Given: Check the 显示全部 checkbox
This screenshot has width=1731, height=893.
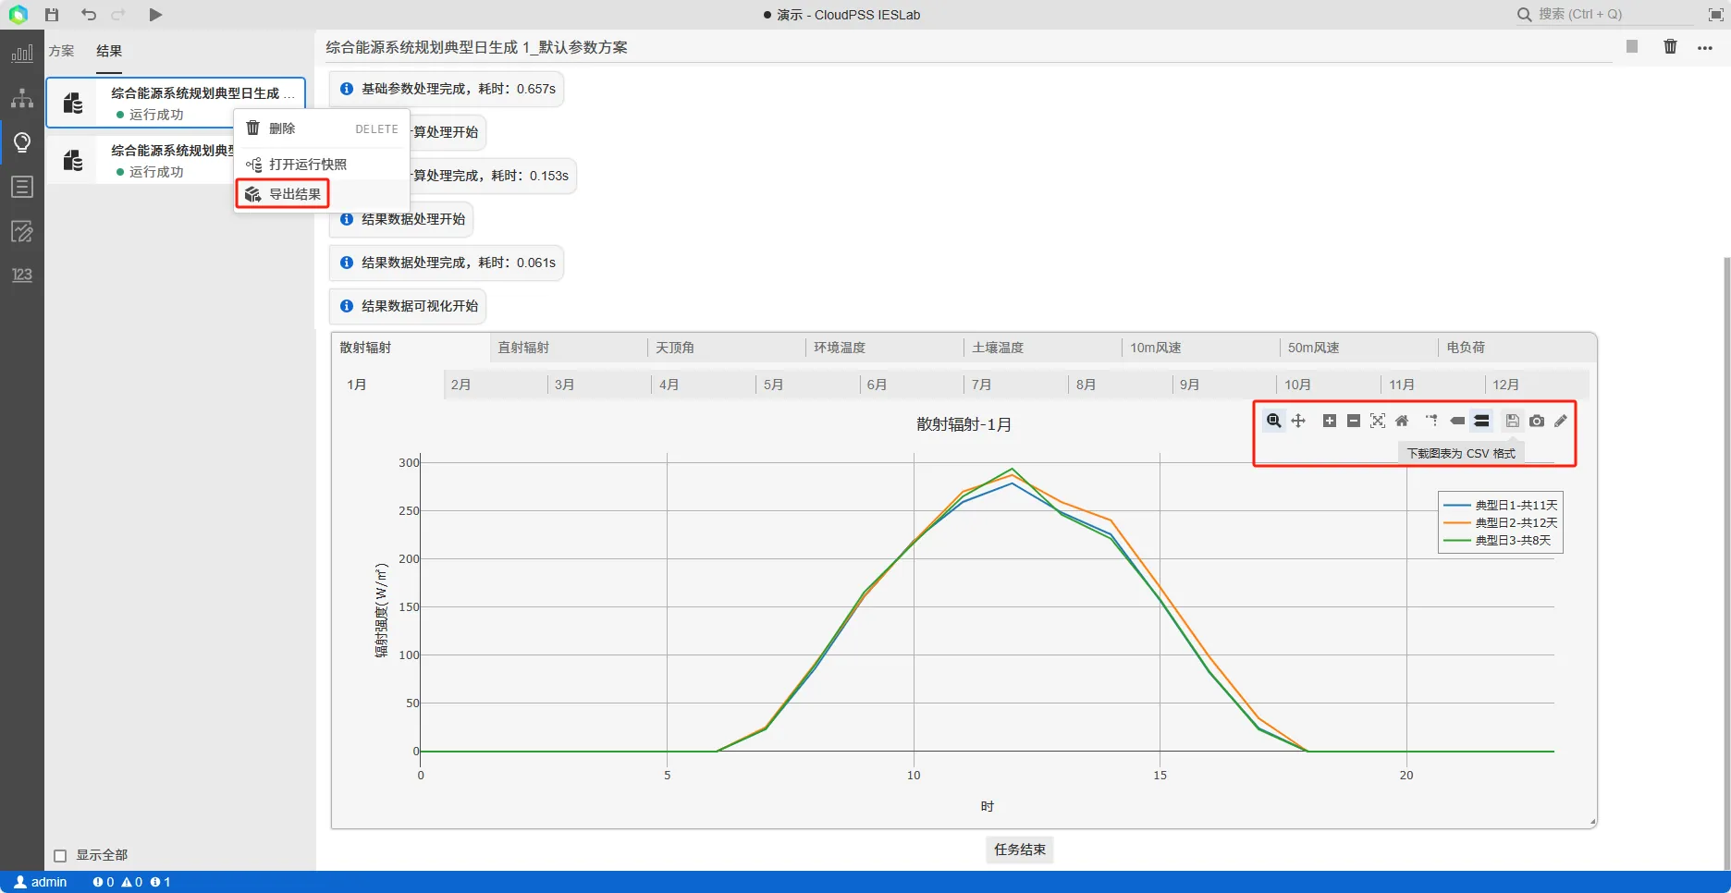Looking at the screenshot, I should pyautogui.click(x=60, y=856).
